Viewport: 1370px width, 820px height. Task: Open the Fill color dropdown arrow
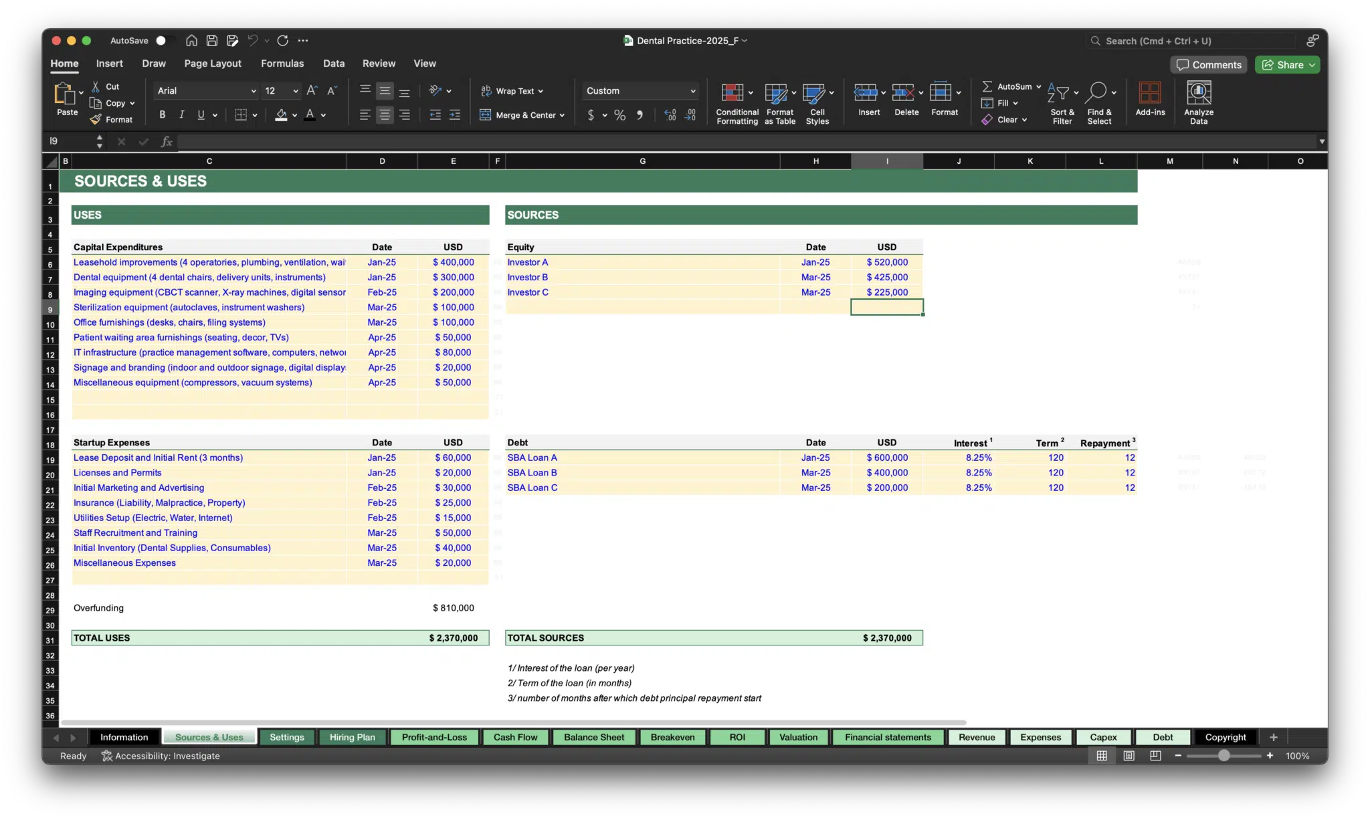point(293,114)
